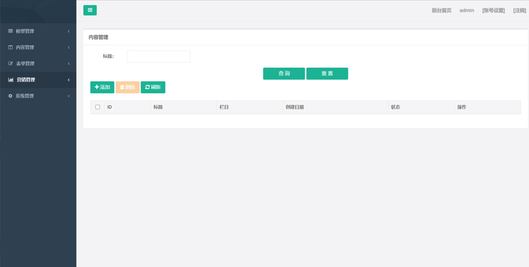Screen dimensions: 529x267
Task: Expand the 表单管理 menu chevron
Action: [x=69, y=64]
